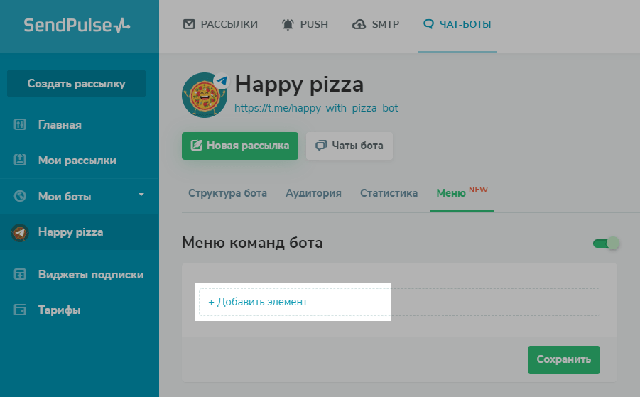Switch to Аудитория tab
Viewport: 640px width, 397px height.
(x=313, y=193)
